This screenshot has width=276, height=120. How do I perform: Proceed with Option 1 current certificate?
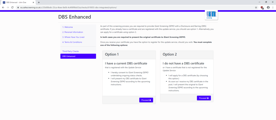(146, 100)
